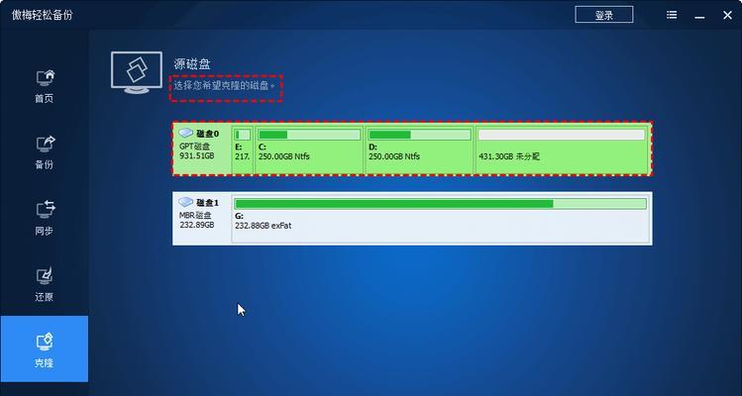The width and height of the screenshot is (742, 396).
Task: Open the 同步 sync section
Action: pyautogui.click(x=45, y=219)
